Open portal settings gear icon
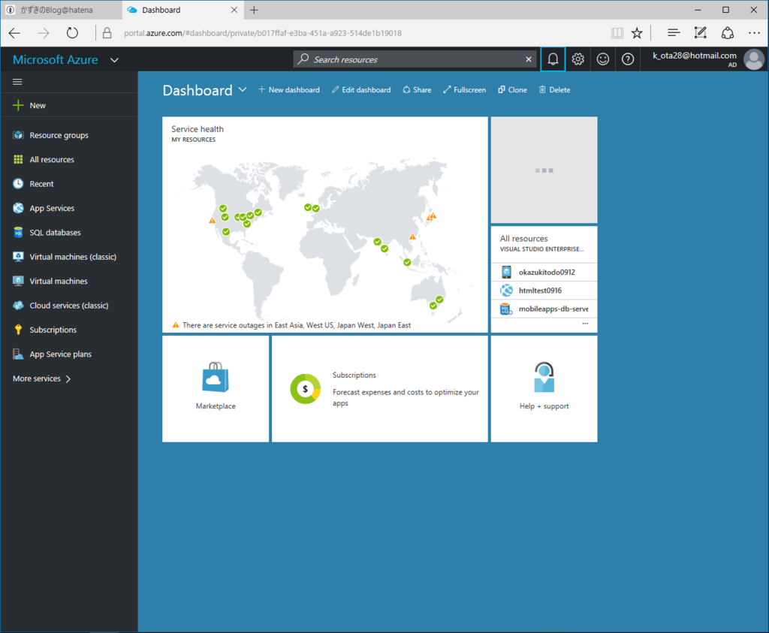Viewport: 769px width, 633px height. click(x=578, y=59)
